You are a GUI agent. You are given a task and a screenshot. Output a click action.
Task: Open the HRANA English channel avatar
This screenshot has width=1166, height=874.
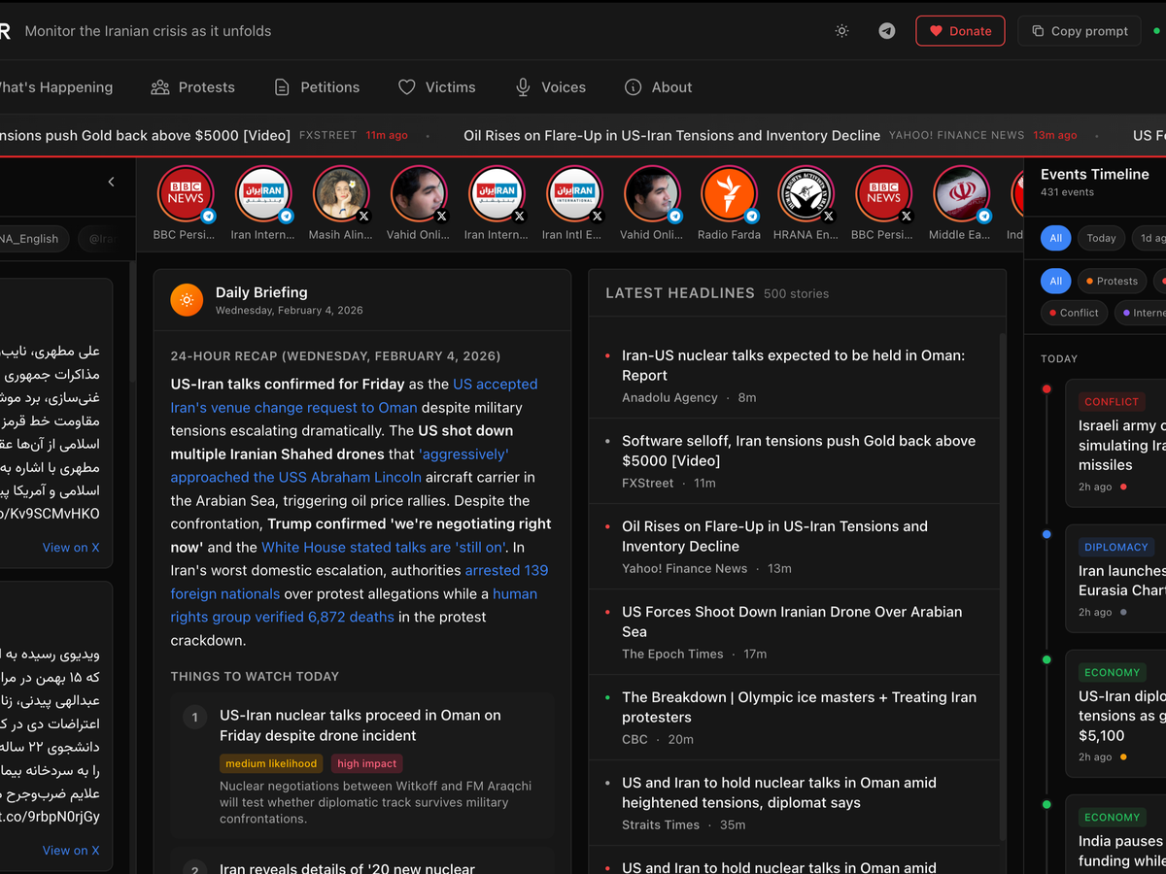(806, 194)
